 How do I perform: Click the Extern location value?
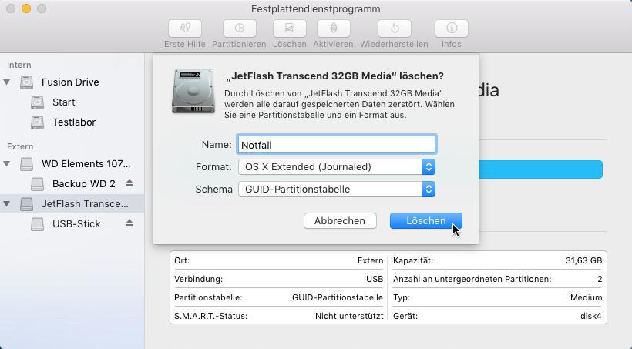370,260
